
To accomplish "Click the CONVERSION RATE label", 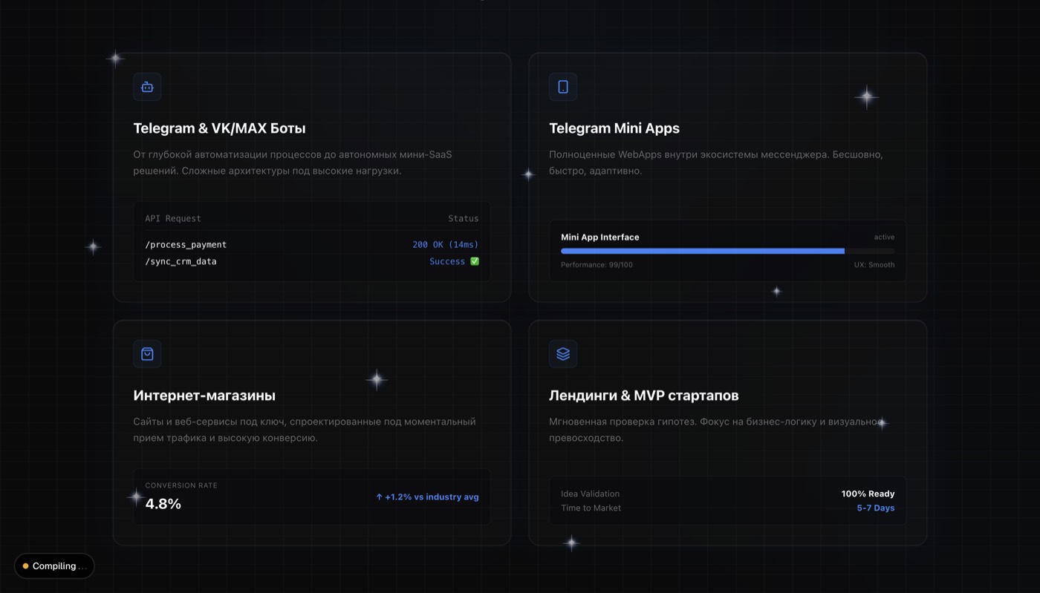I will 181,485.
